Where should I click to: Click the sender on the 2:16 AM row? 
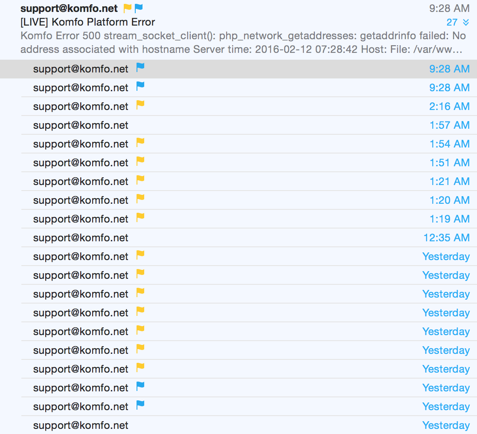pos(81,107)
